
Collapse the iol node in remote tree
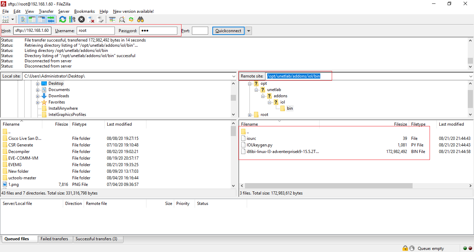tap(270, 102)
